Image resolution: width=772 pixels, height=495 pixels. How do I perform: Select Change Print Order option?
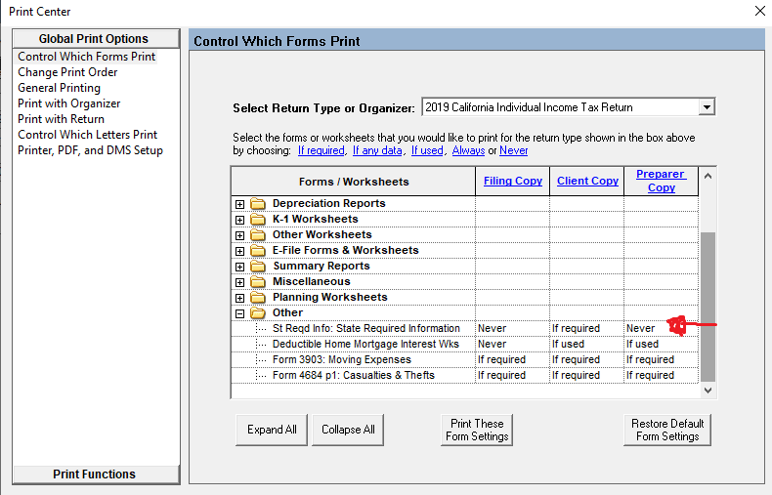pos(67,72)
